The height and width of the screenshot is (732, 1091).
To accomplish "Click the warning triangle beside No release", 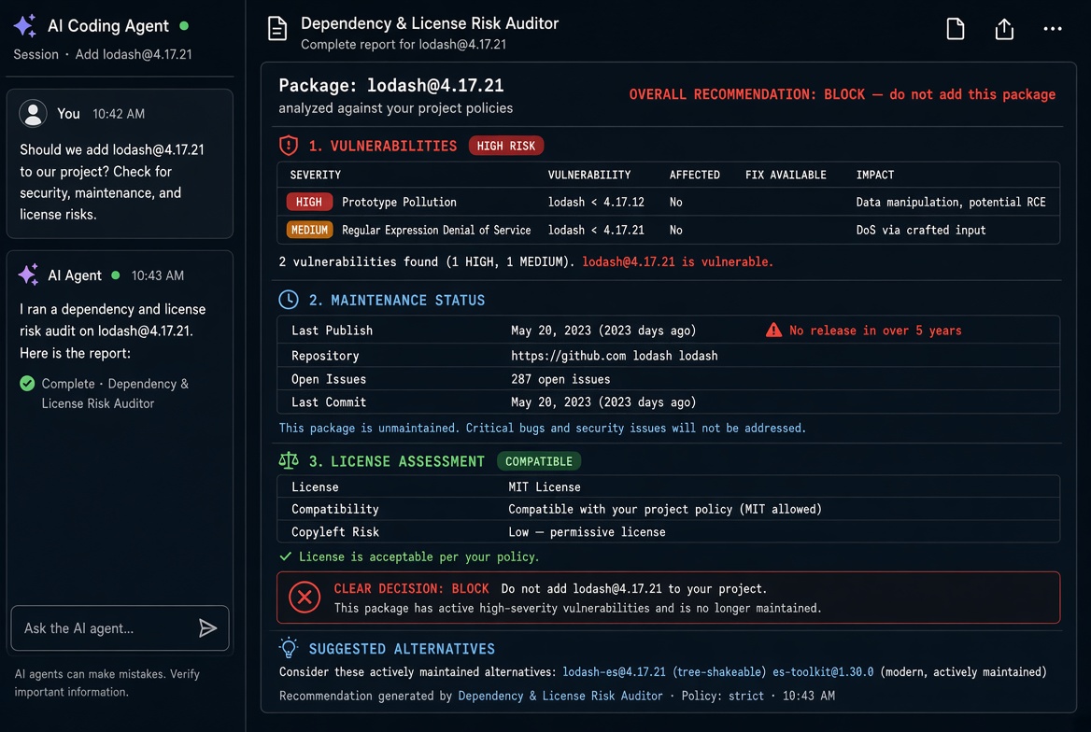I will (773, 330).
